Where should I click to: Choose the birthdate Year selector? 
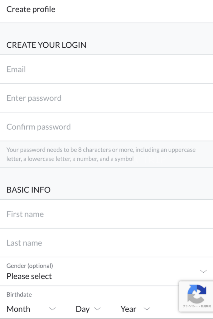128,309
